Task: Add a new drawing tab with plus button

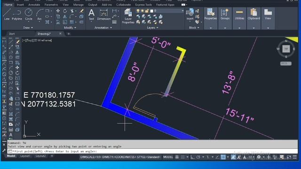Action: [x=69, y=34]
